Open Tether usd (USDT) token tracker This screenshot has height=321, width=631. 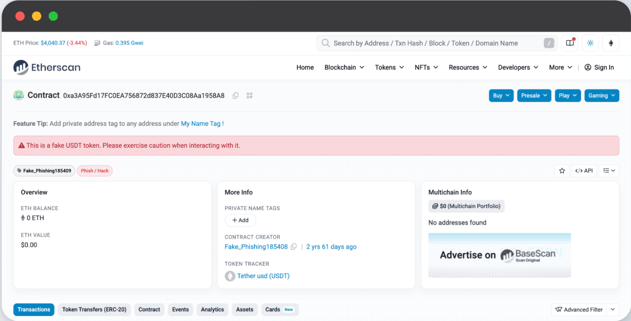tap(263, 276)
